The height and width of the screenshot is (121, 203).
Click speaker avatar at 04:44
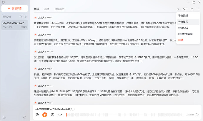(36, 86)
